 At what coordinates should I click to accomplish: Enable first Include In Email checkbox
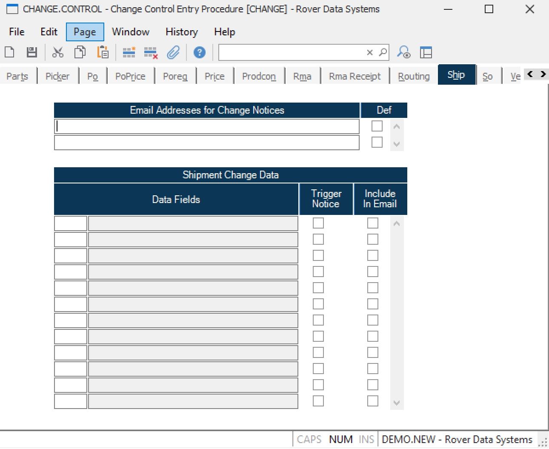(x=372, y=223)
